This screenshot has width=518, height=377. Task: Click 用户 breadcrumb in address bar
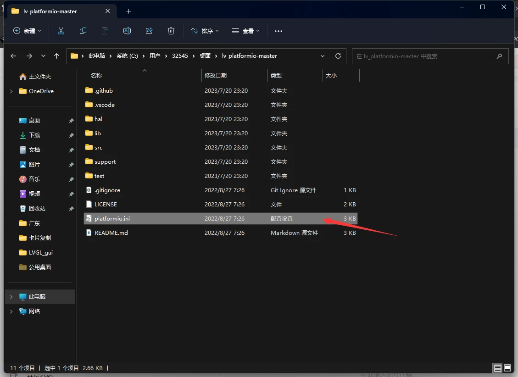155,56
